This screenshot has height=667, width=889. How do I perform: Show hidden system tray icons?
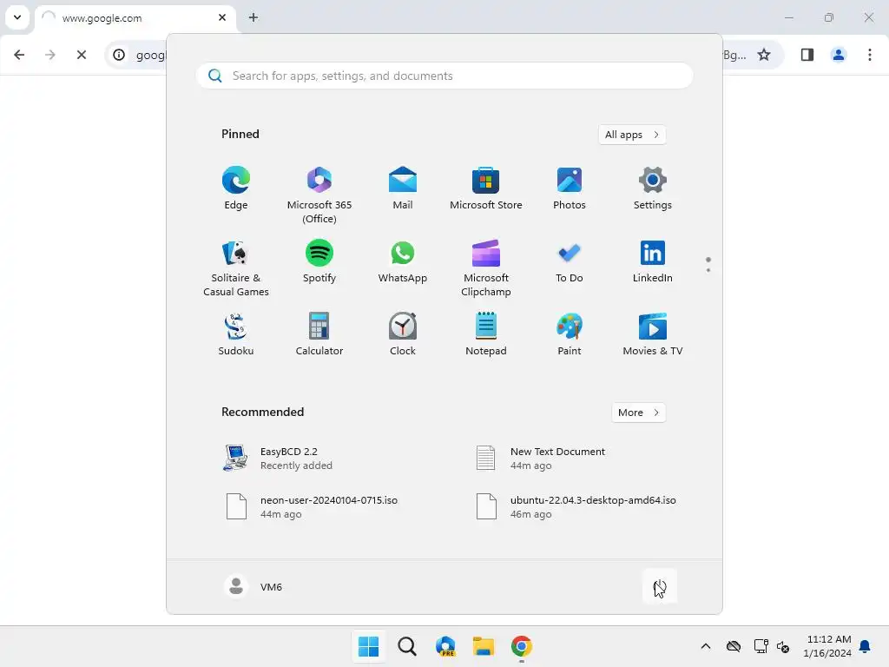coord(706,646)
